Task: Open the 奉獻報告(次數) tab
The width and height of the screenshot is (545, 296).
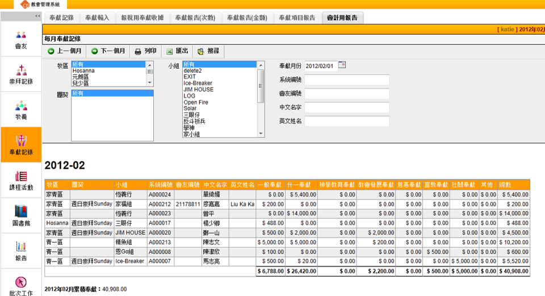Action: (195, 18)
